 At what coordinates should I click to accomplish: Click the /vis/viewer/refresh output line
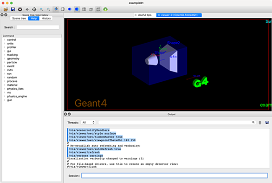(84, 152)
